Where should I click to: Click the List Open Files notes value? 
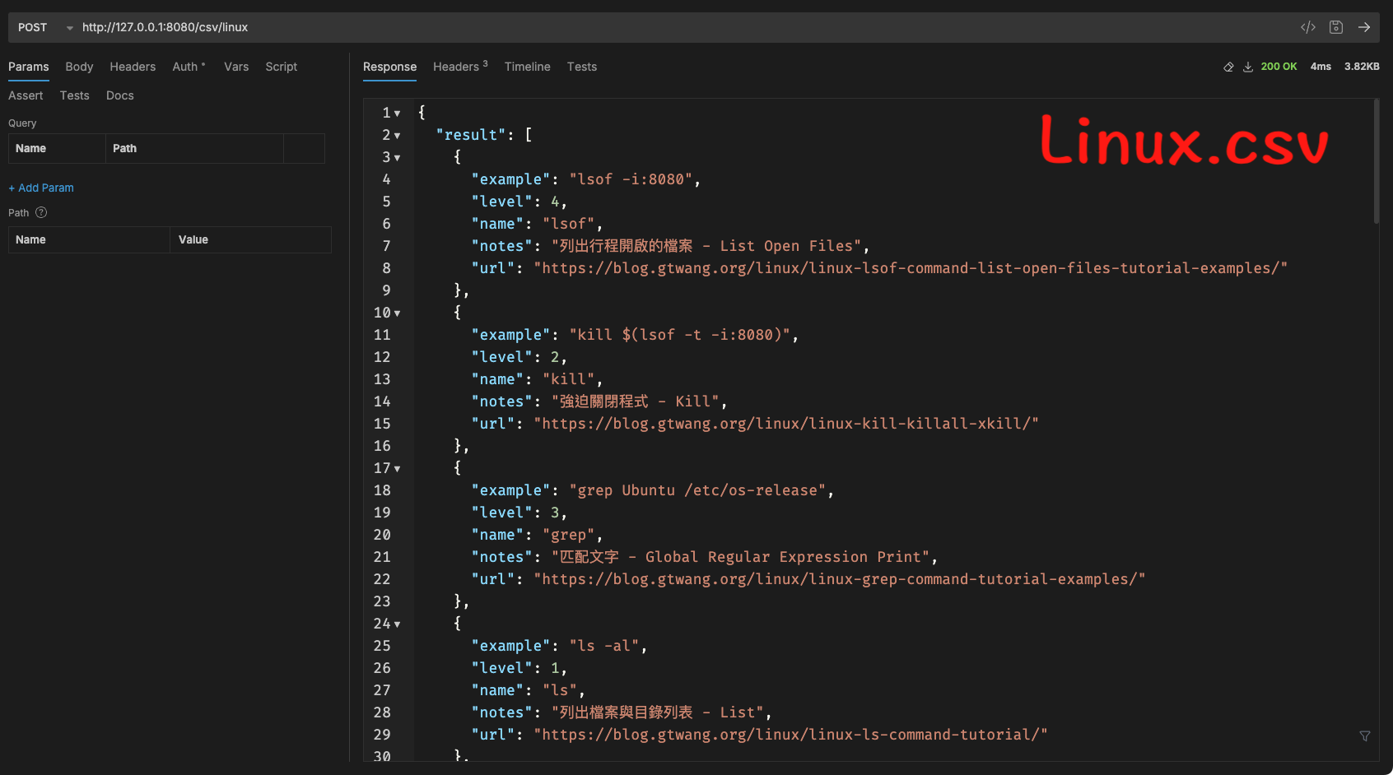click(707, 246)
